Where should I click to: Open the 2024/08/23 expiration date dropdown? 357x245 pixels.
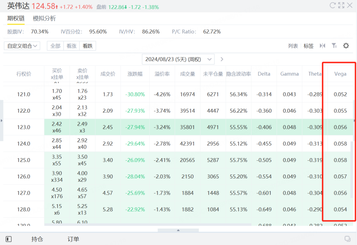click(178, 59)
